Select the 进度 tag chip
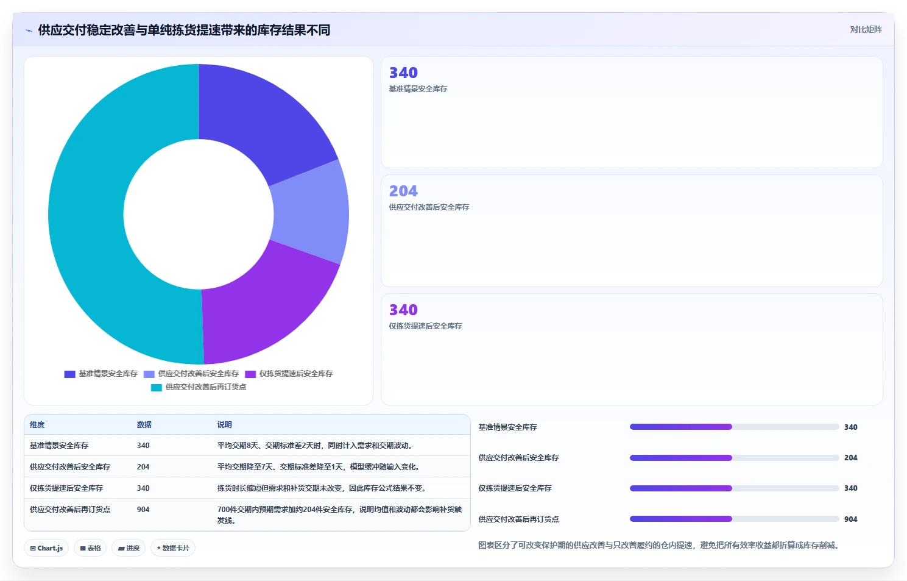Viewport: 907px width, 581px height. pyautogui.click(x=129, y=548)
